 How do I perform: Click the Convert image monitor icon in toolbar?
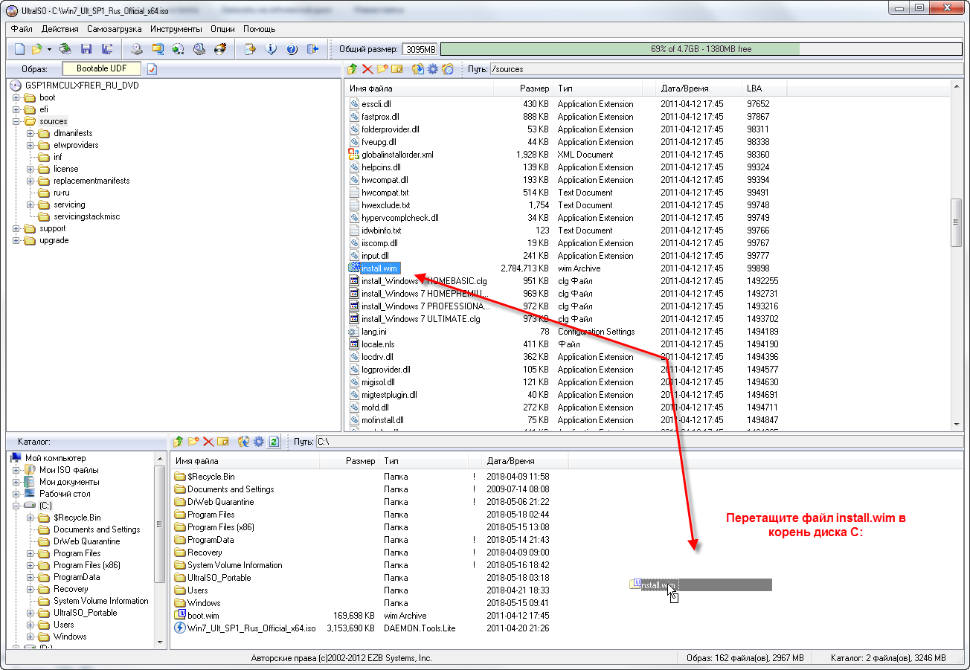pos(158,49)
